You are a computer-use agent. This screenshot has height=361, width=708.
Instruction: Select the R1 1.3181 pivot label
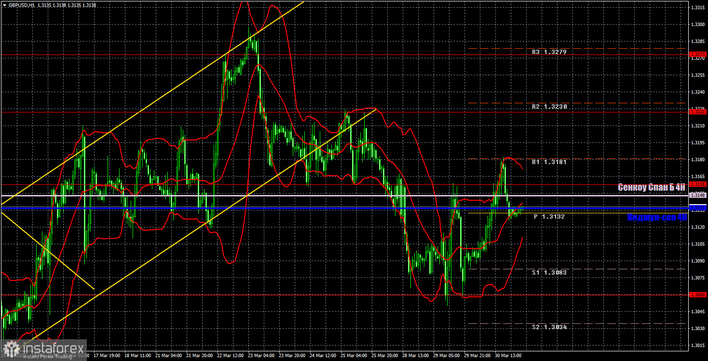coord(549,162)
